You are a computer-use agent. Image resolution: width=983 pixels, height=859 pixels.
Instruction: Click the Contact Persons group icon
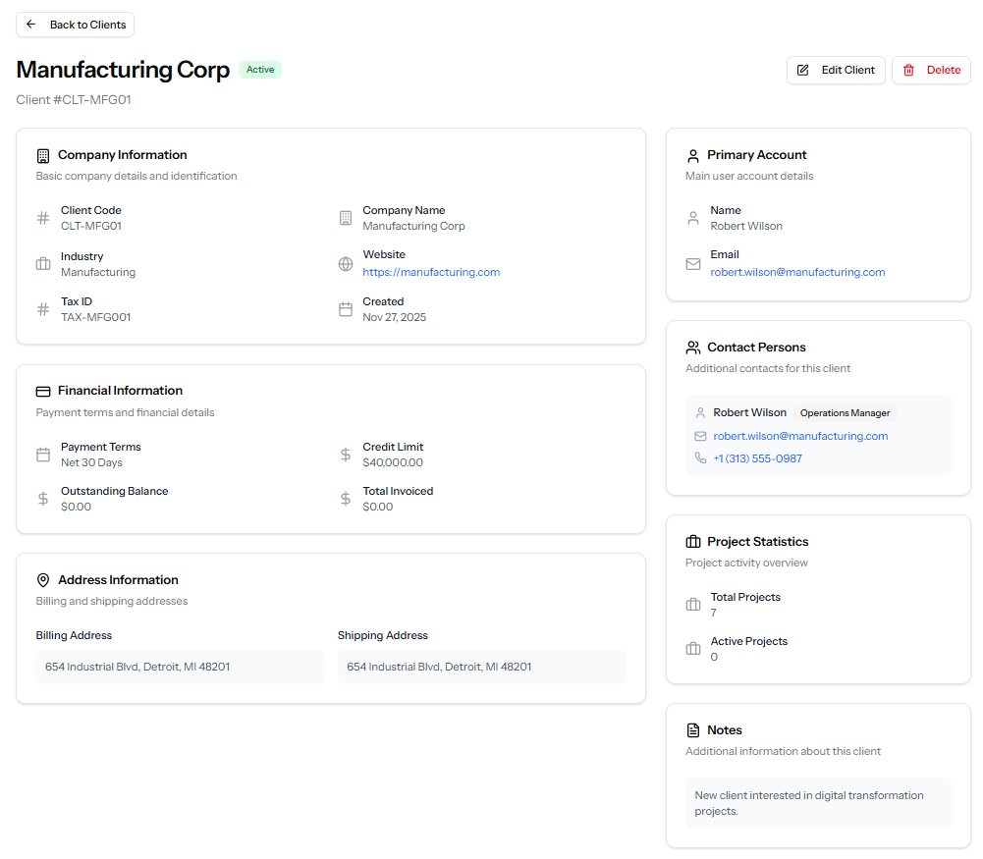click(x=692, y=347)
